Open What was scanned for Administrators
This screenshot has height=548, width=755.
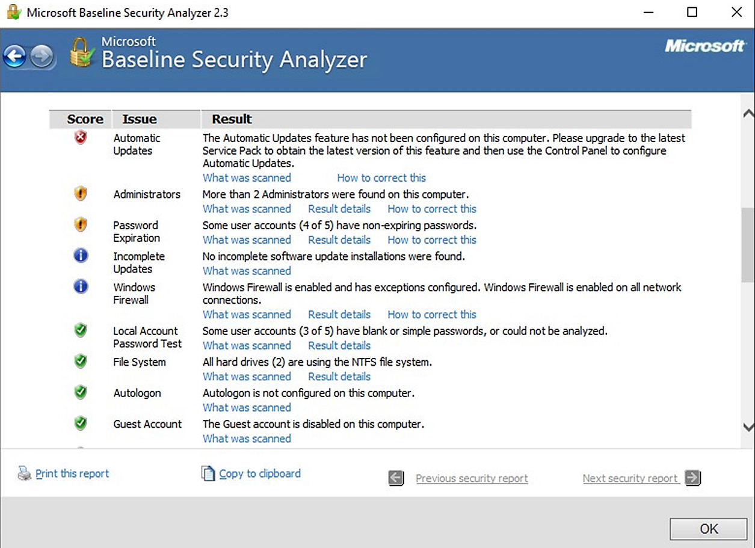coord(247,209)
